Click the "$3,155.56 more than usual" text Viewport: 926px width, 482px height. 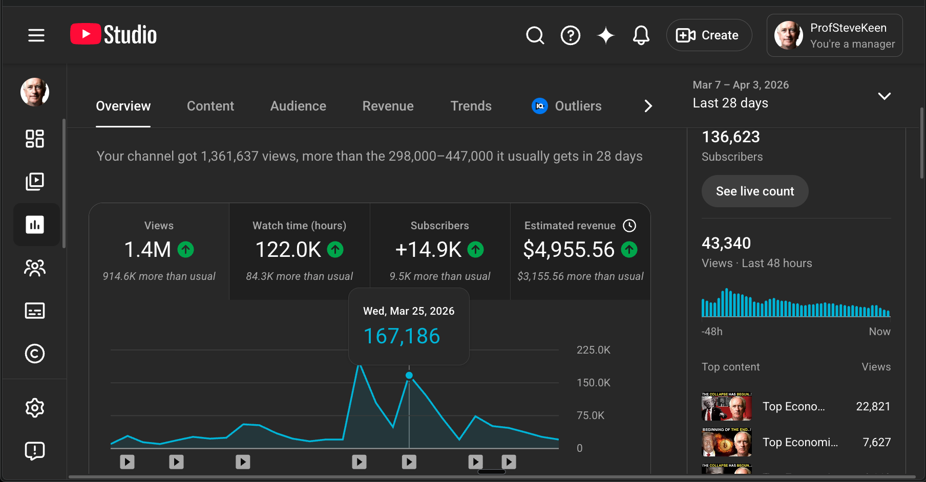coord(580,276)
